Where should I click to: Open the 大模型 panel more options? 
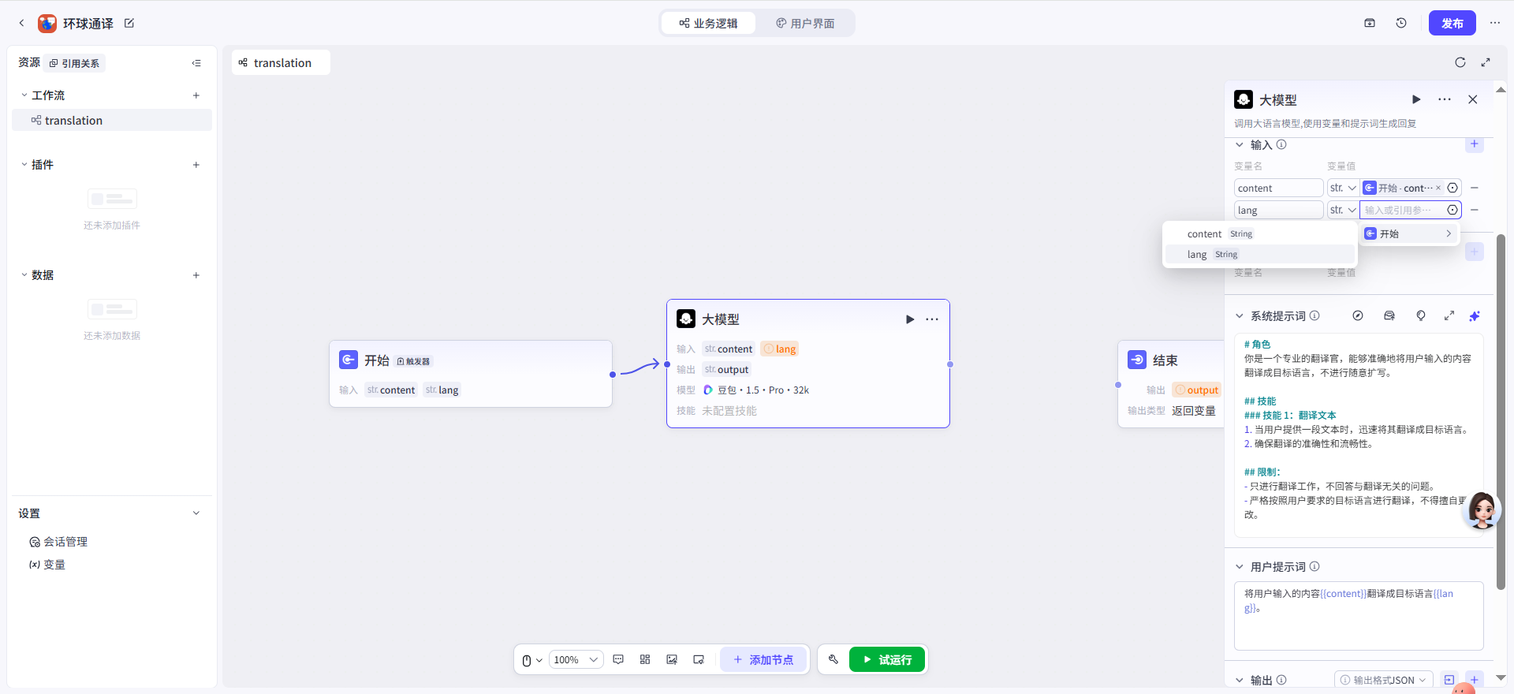click(1445, 99)
